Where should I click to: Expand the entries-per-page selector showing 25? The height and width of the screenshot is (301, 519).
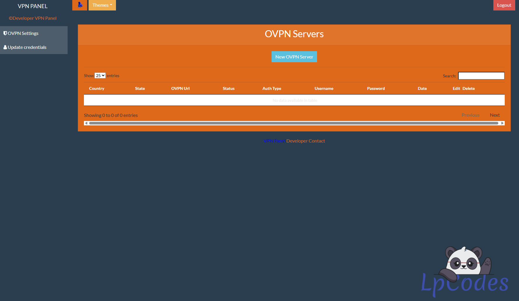pyautogui.click(x=100, y=76)
